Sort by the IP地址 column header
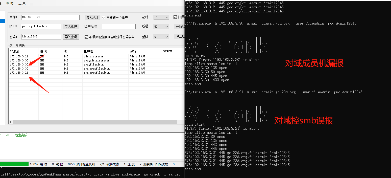Viewport: 391px width, 178px height. (23, 51)
